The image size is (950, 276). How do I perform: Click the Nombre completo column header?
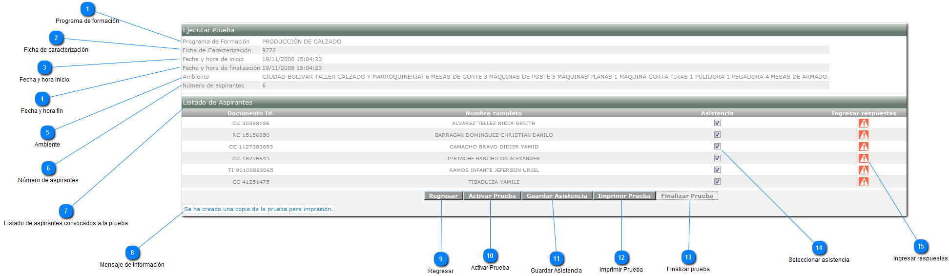(494, 113)
